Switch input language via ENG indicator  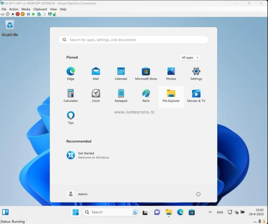(220, 212)
